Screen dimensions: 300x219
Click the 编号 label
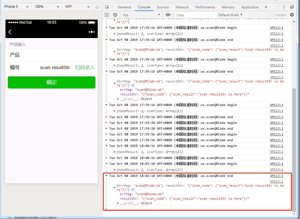click(x=14, y=67)
